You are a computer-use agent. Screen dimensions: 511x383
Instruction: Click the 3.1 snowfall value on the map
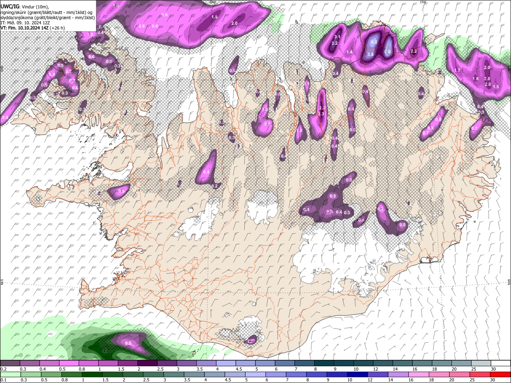[x=337, y=37]
